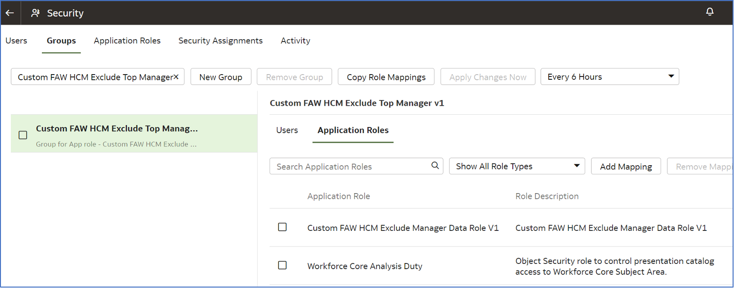Open the Activity tab

(x=295, y=41)
